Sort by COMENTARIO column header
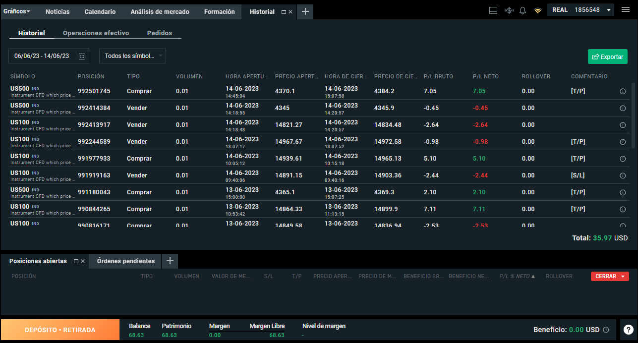This screenshot has height=343, width=638. (589, 76)
